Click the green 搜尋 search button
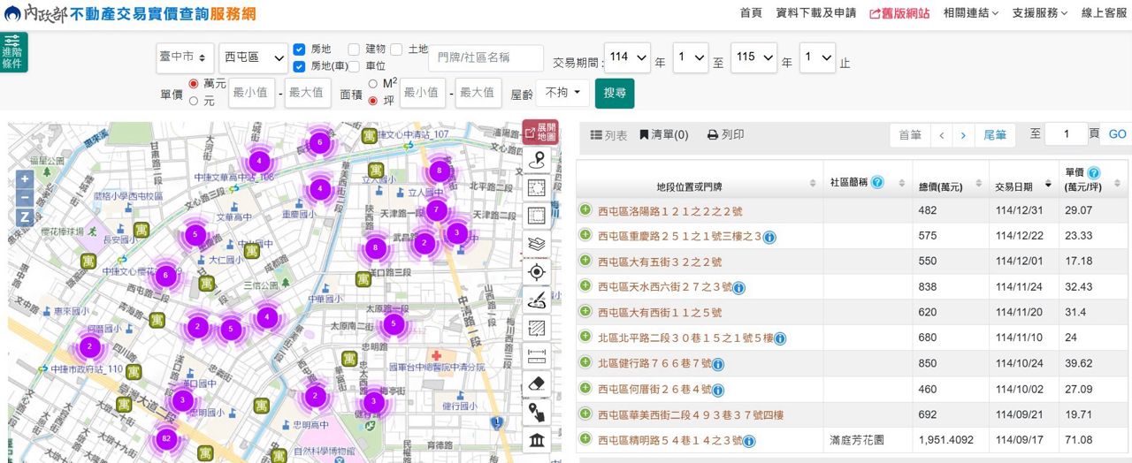 (614, 93)
